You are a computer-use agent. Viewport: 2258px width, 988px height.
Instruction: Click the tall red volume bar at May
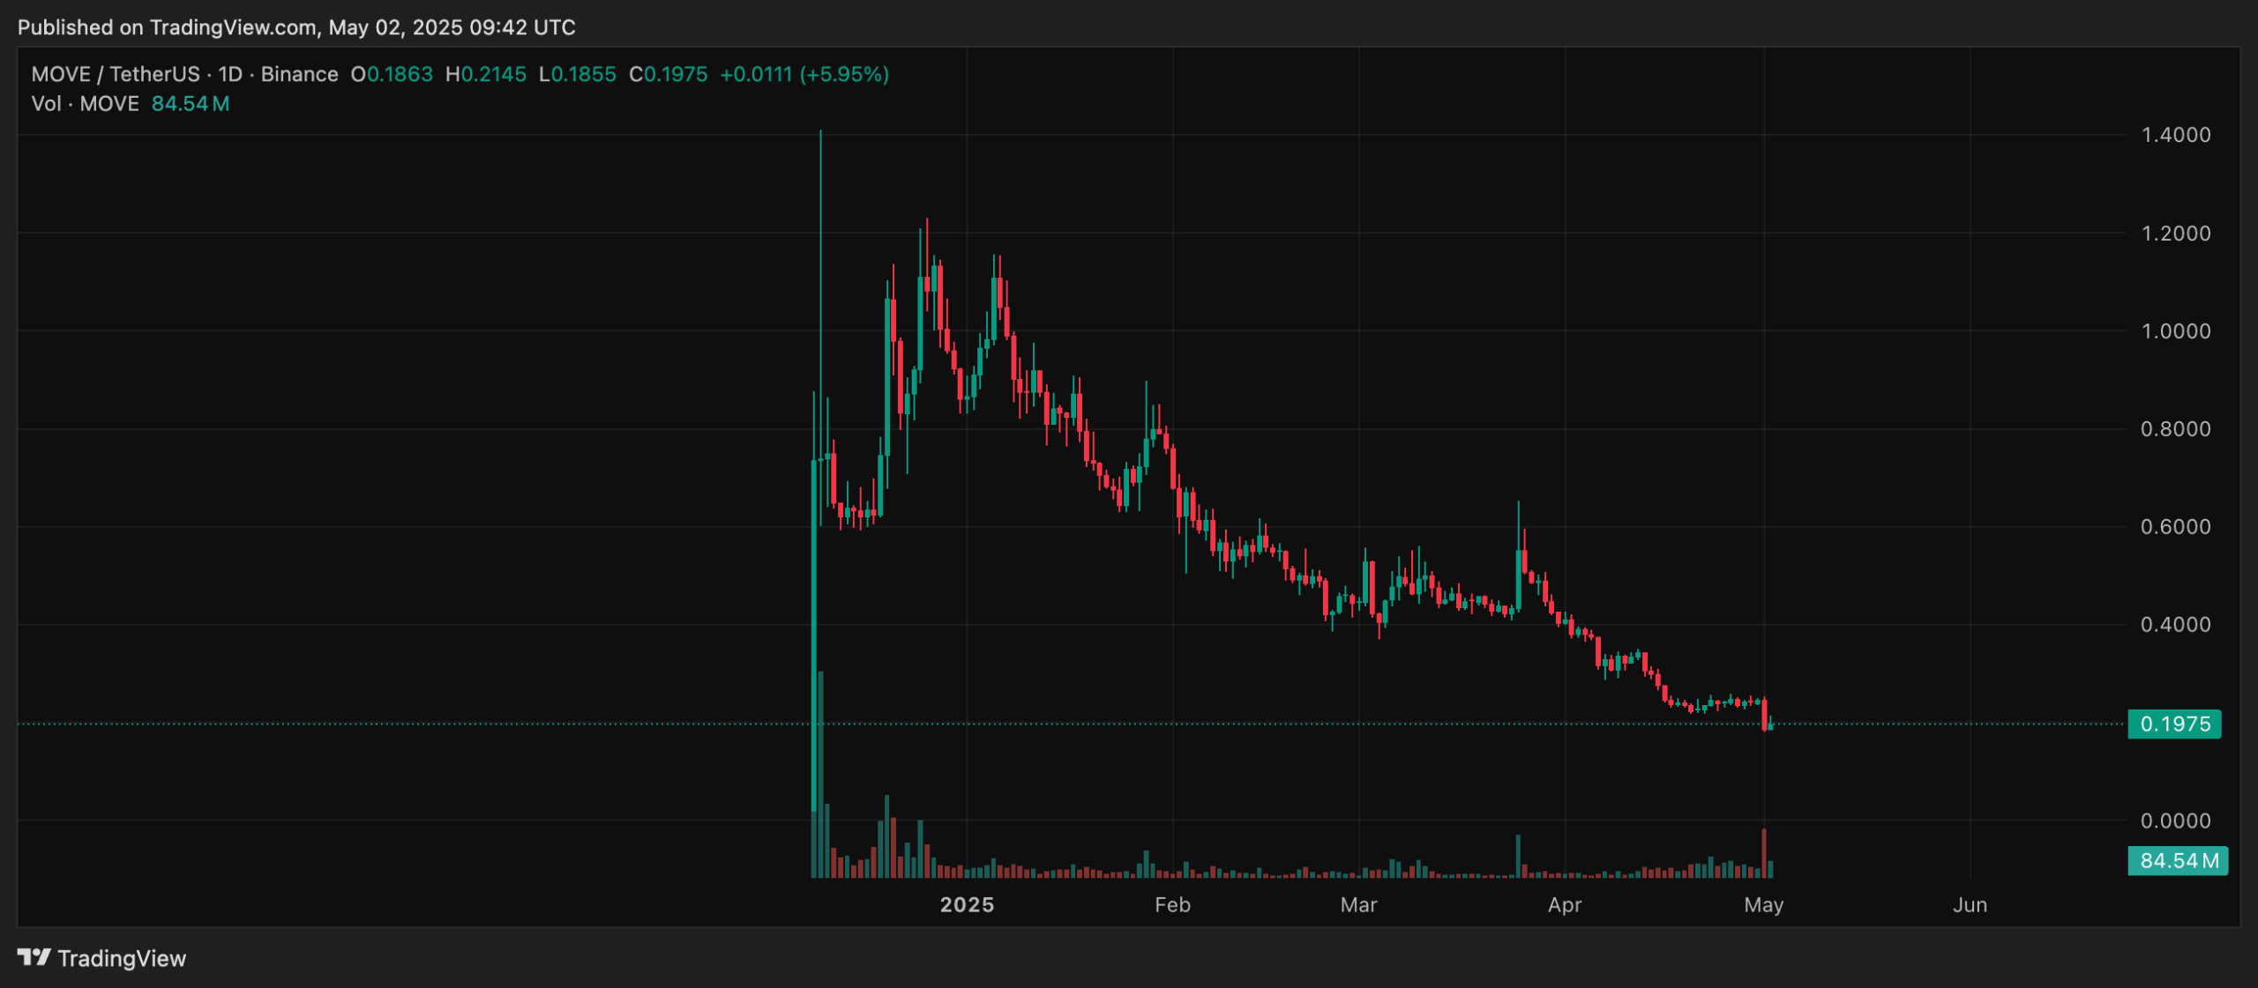pyautogui.click(x=1764, y=853)
